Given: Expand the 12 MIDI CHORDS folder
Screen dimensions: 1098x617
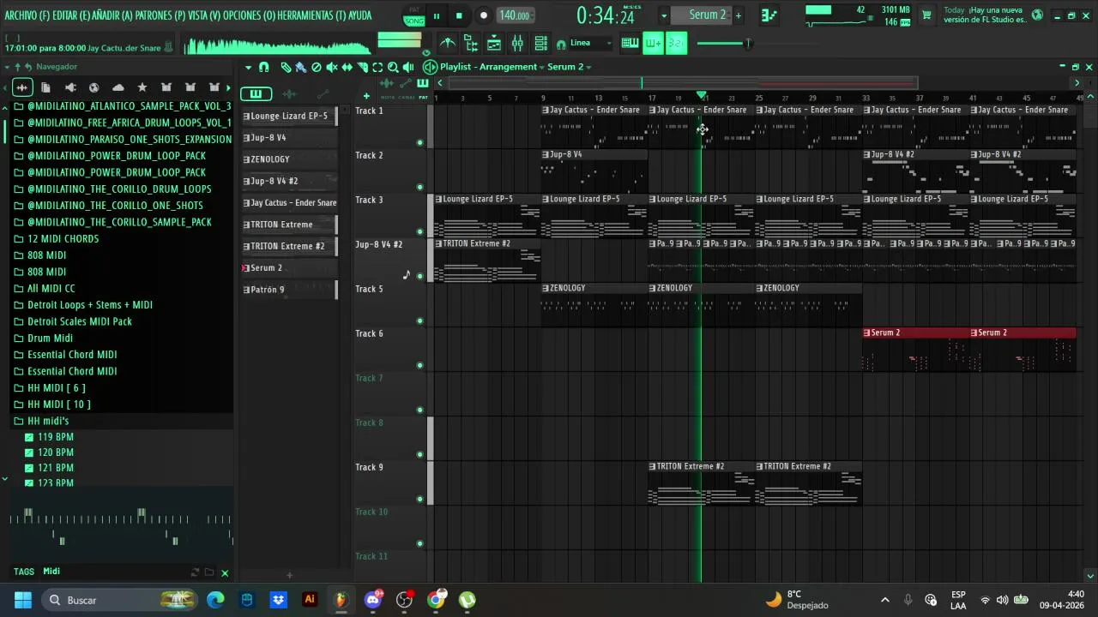Looking at the screenshot, I should 63,239.
